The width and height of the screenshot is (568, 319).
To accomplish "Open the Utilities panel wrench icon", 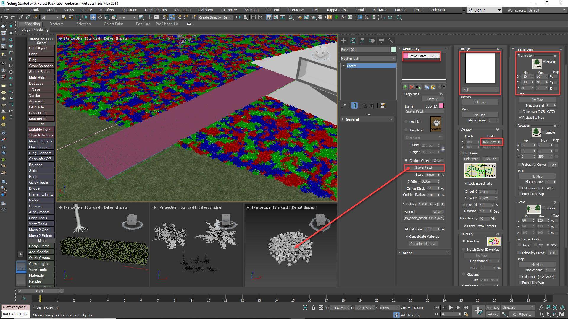I will click(391, 41).
